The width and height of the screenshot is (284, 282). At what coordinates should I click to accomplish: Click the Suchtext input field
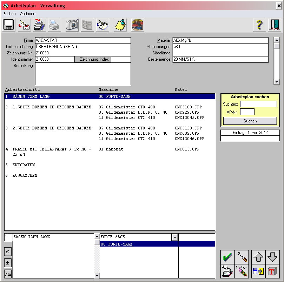click(258, 104)
